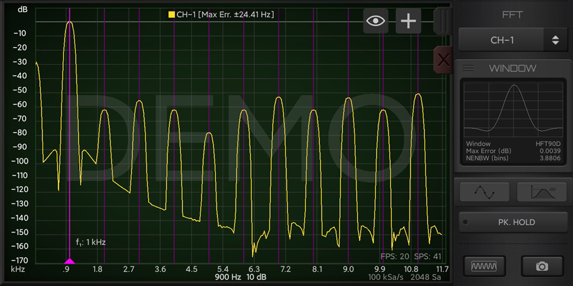
Task: Click the 900 Hz per division label
Action: coord(227,278)
